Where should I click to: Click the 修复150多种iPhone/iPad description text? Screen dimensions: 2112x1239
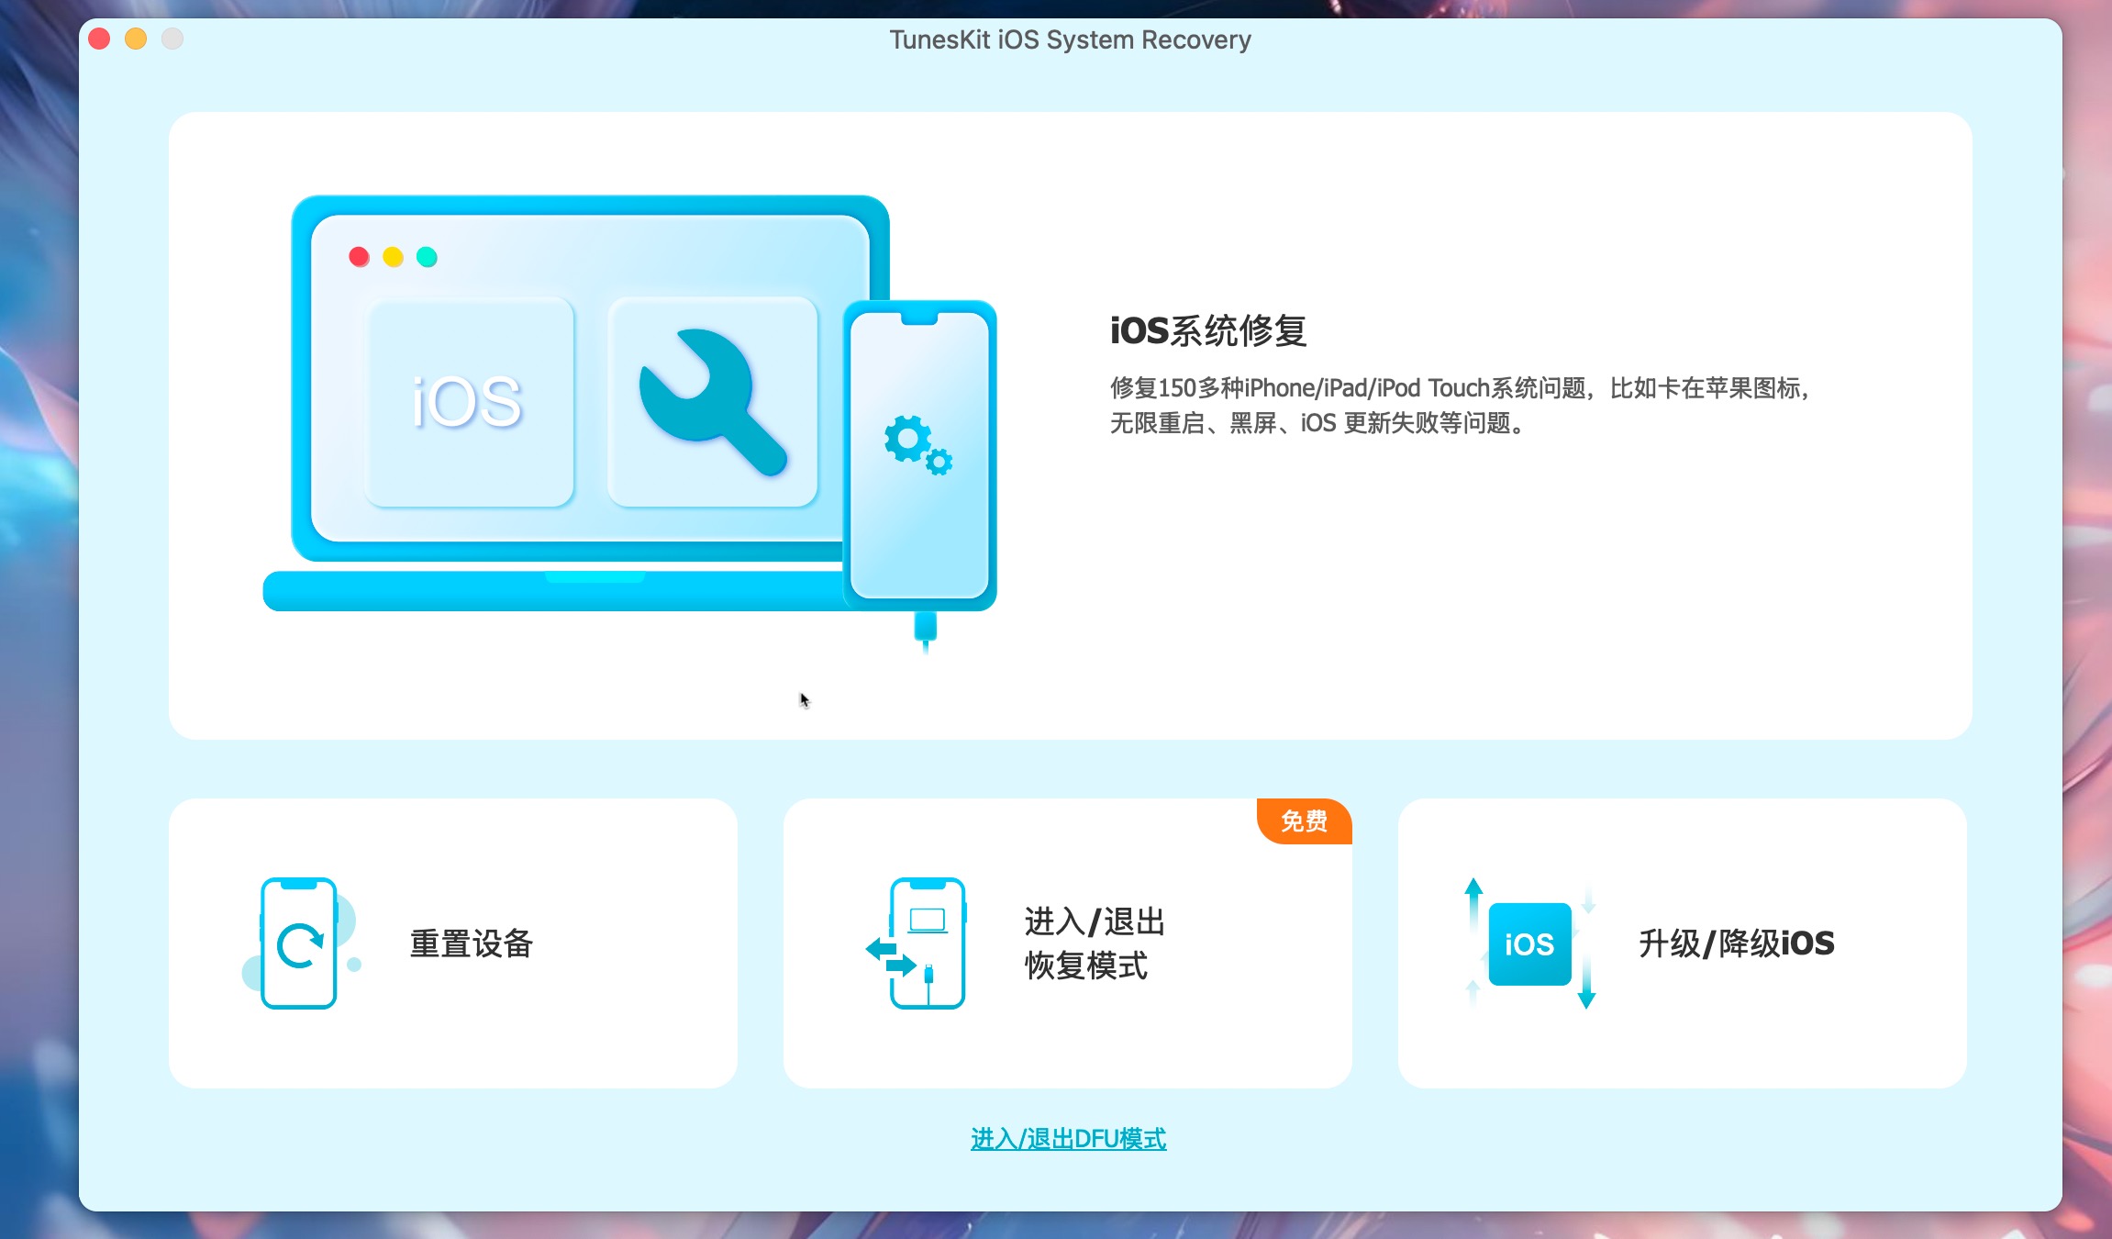(x=1460, y=405)
